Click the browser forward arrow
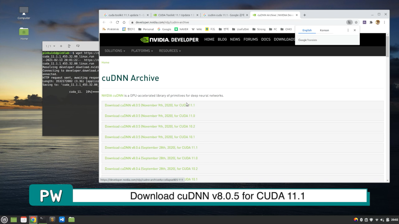The image size is (399, 224). [x=111, y=22]
